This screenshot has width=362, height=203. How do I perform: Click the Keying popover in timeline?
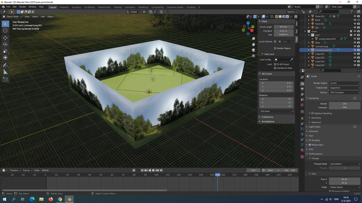tap(27, 170)
